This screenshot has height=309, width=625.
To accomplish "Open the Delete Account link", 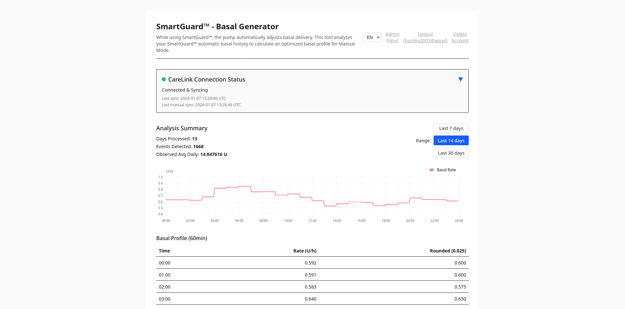I will 460,37.
